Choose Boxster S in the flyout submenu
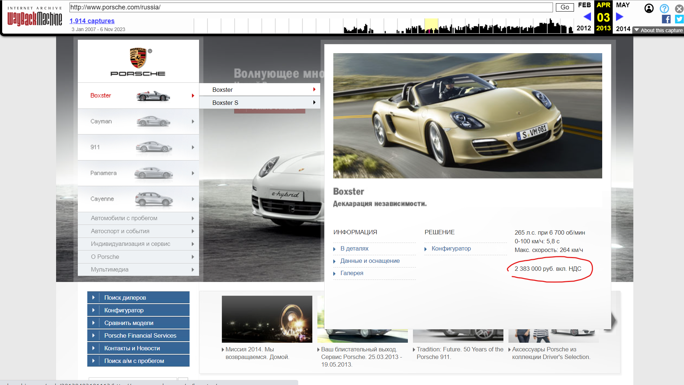 tap(259, 103)
